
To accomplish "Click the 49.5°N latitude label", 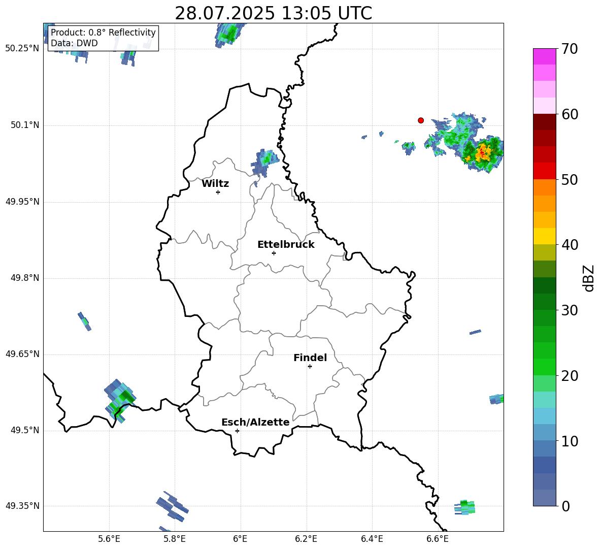I will 25,431.
